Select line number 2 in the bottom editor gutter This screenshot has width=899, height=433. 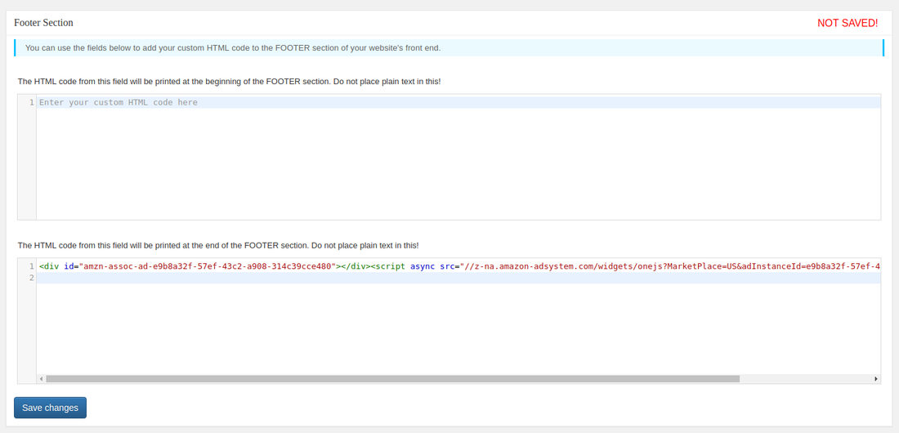(x=32, y=278)
